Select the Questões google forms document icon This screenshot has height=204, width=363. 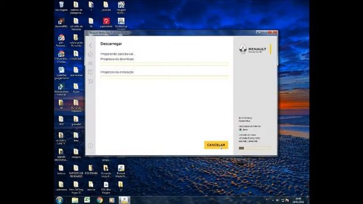click(61, 73)
